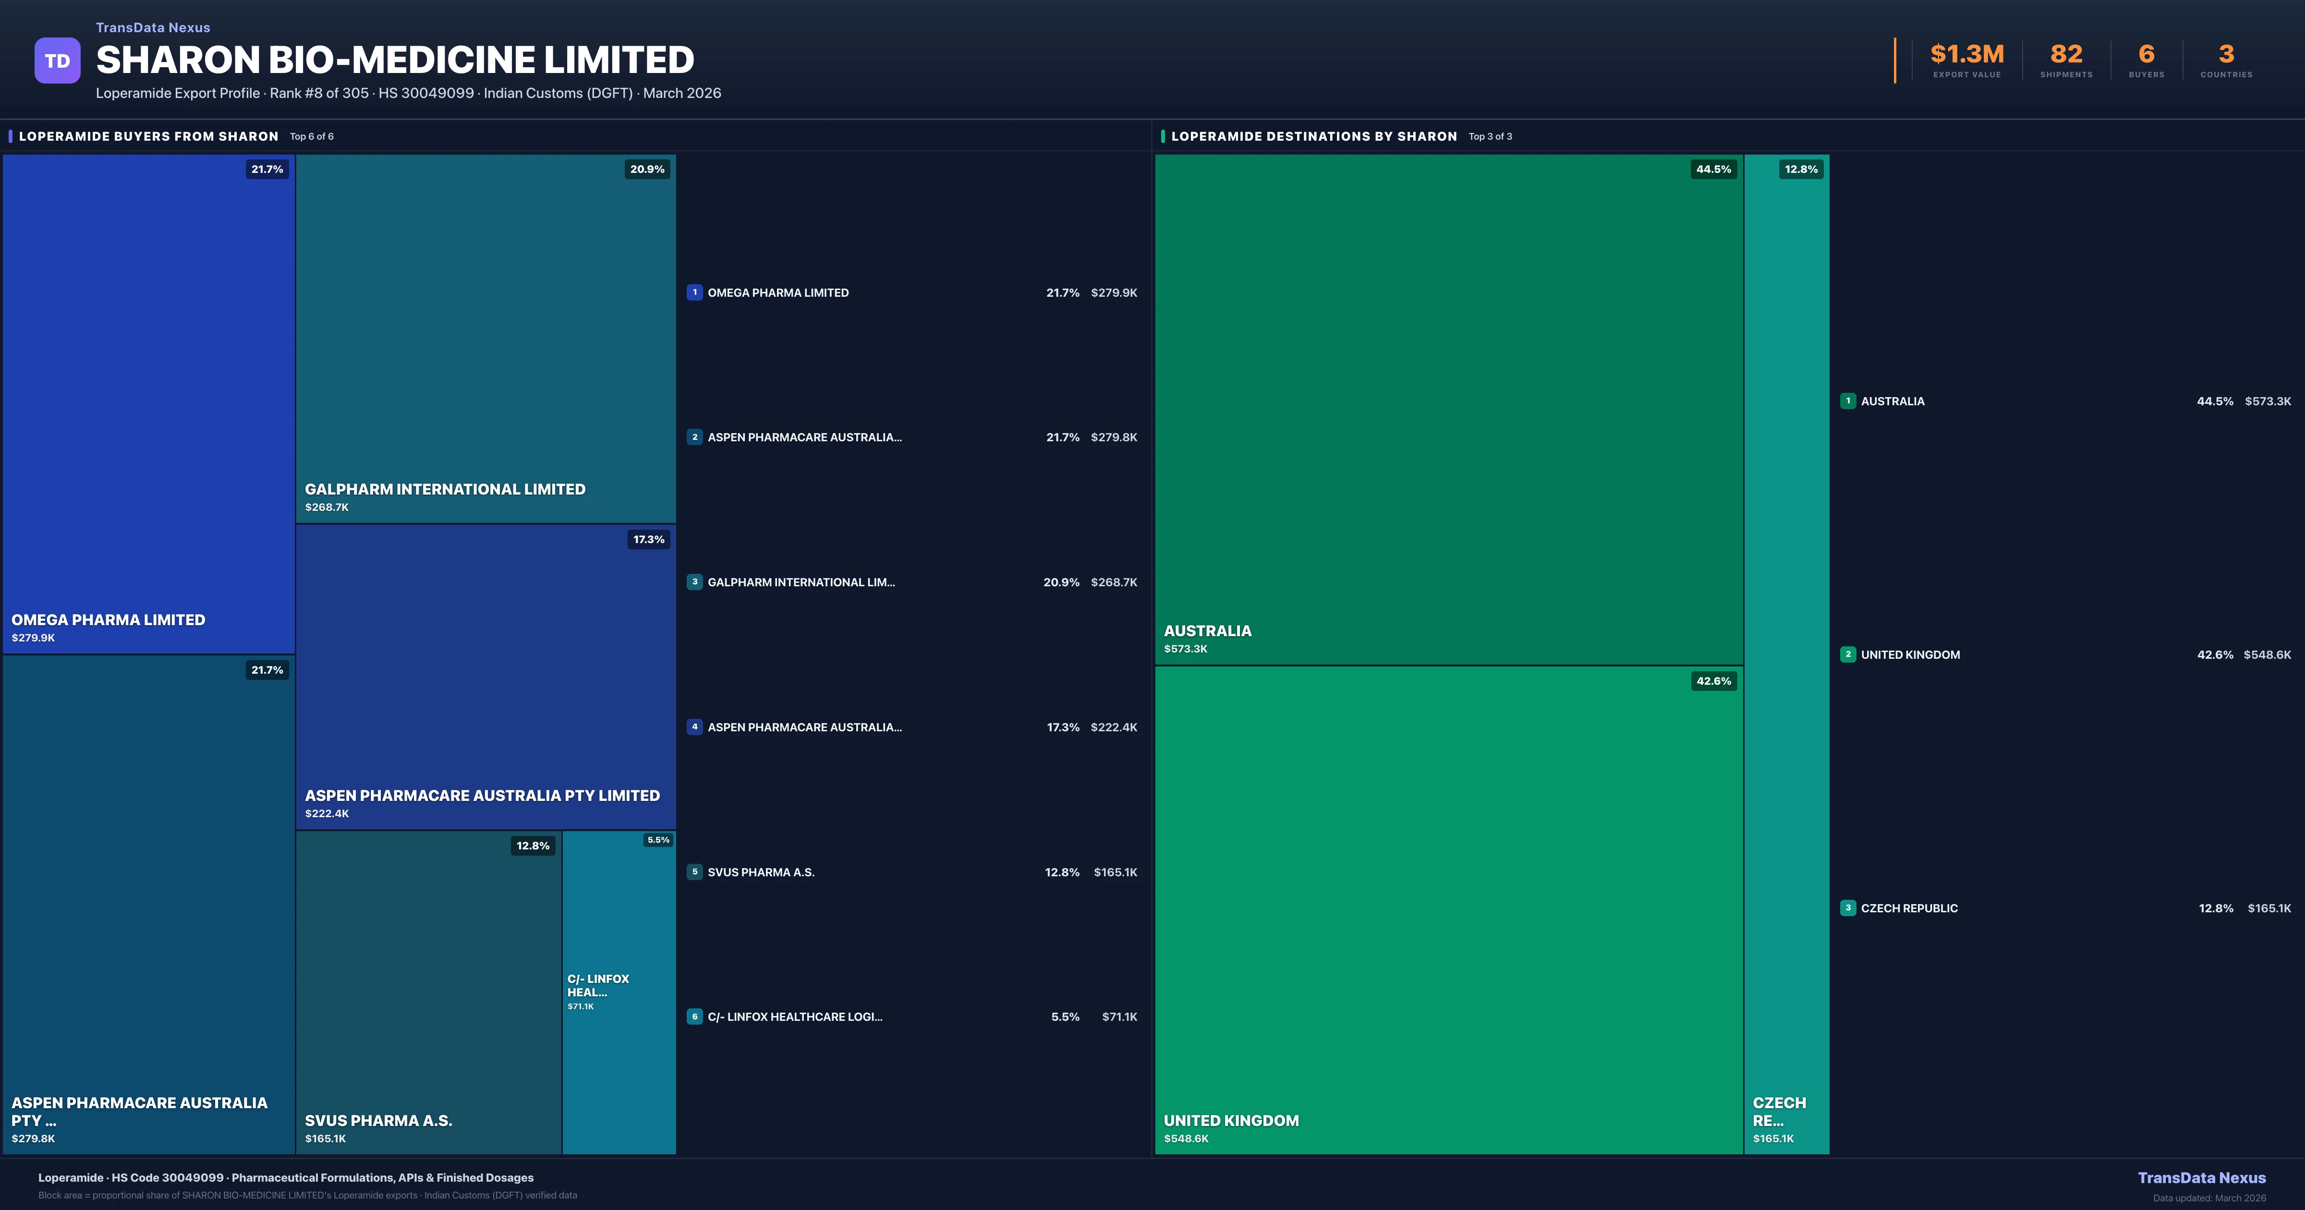2305x1210 pixels.
Task: Click rank 5 badge beside SVUS Pharma A.S.
Action: pos(694,871)
